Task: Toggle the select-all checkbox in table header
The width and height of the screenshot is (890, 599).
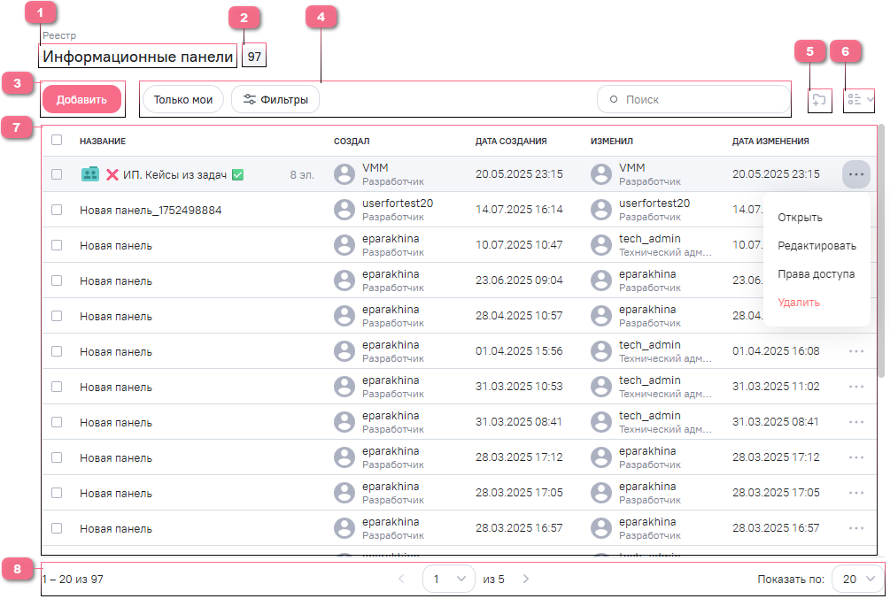Action: pos(57,140)
